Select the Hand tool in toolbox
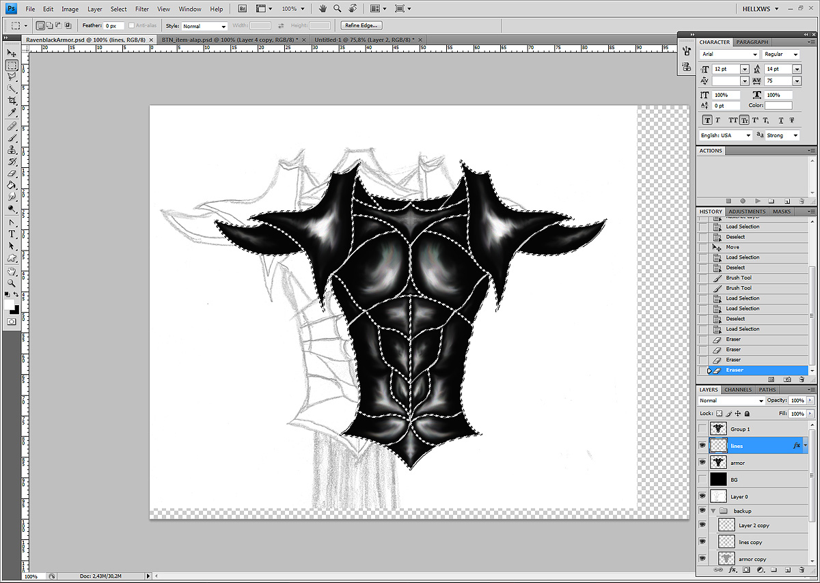 tap(12, 272)
